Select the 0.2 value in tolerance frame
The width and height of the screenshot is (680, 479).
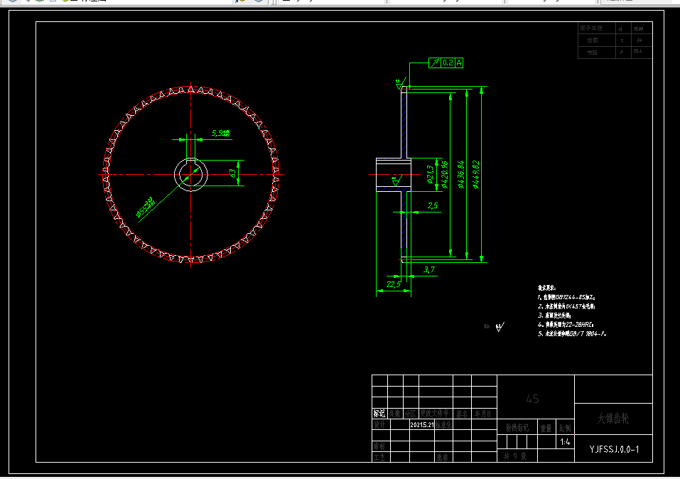(x=448, y=63)
